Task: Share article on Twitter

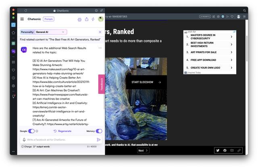Action: (218, 150)
